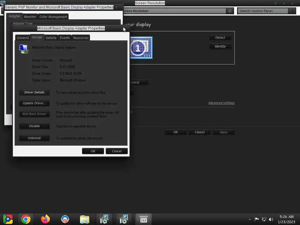Click the Uninstall driver button
This screenshot has width=300, height=225.
[34, 138]
